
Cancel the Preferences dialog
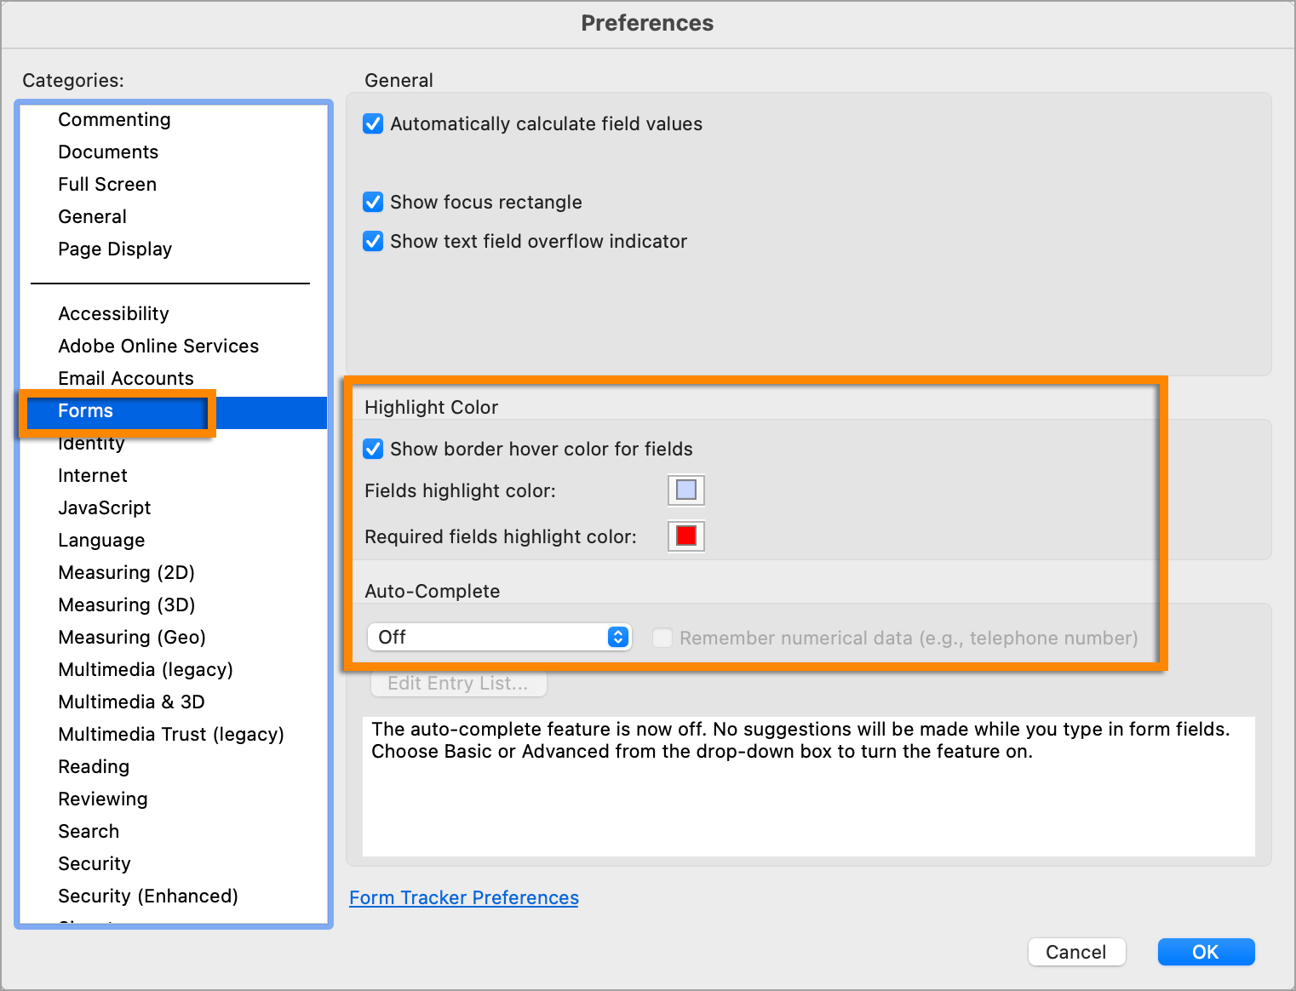pyautogui.click(x=1076, y=952)
